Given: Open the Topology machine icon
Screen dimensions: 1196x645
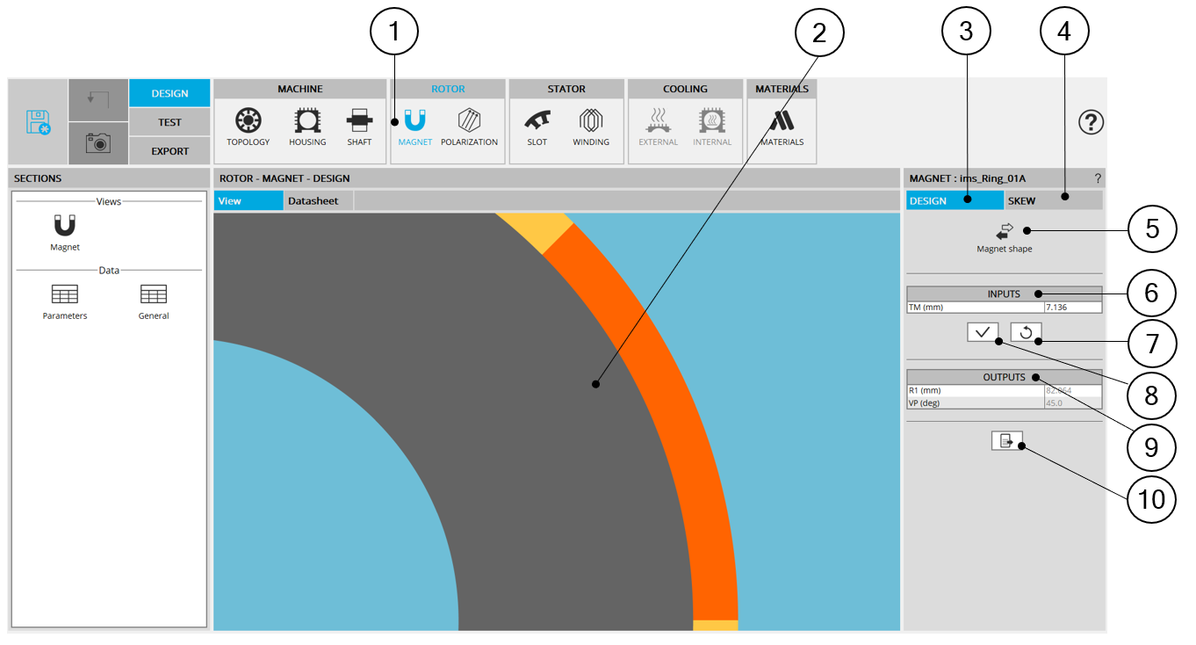Looking at the screenshot, I should pos(248,121).
